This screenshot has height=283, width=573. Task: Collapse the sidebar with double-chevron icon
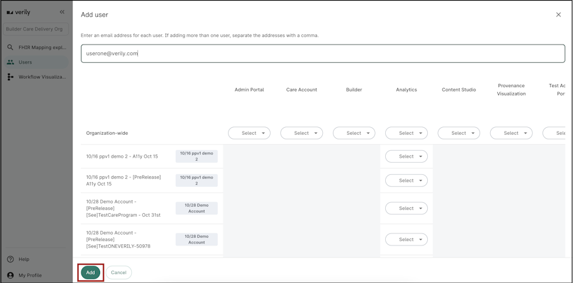coord(62,12)
